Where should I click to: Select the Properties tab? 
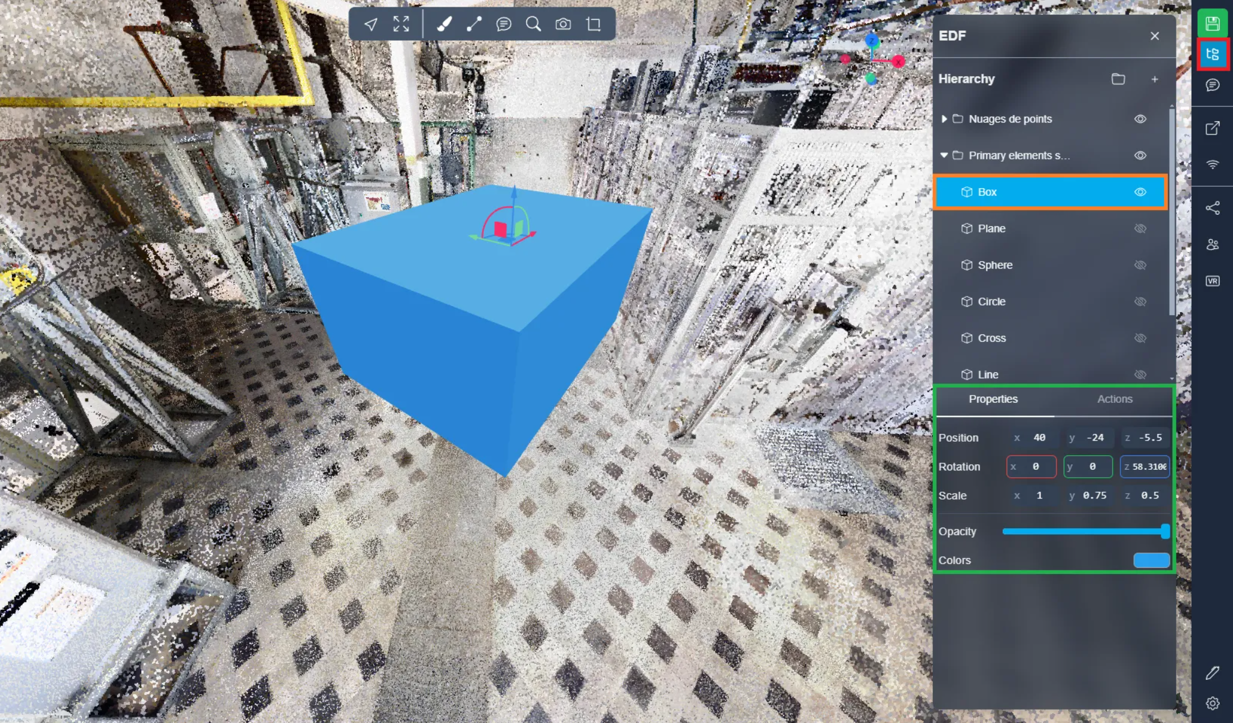point(993,399)
